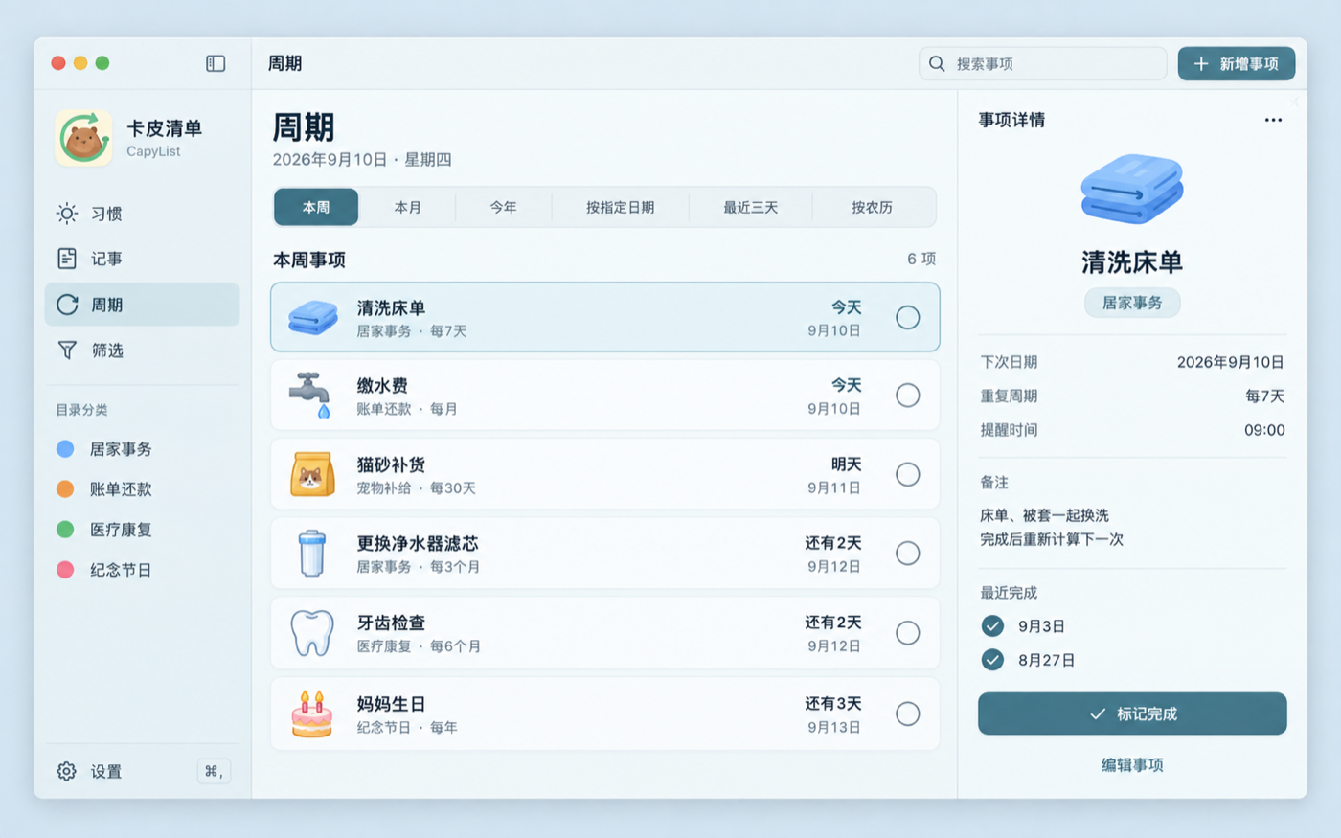
Task: Select 周期 recurring icon in sidebar
Action: pos(67,305)
